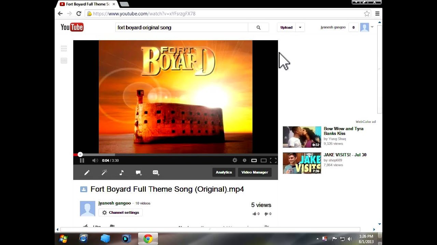Open the JAKE VISITS video thumbnail
Screen dimensions: 437x245
(302, 163)
